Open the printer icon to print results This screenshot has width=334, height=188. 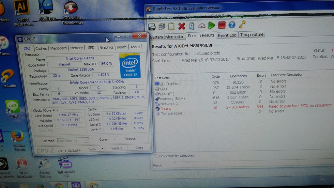[161, 25]
